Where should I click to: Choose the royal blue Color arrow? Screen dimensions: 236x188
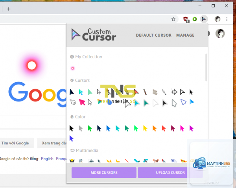(x=109, y=128)
